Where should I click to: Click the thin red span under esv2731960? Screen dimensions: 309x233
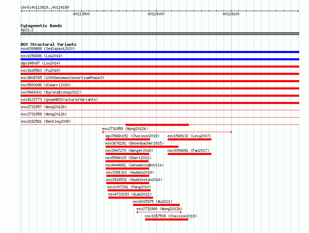click(159, 212)
